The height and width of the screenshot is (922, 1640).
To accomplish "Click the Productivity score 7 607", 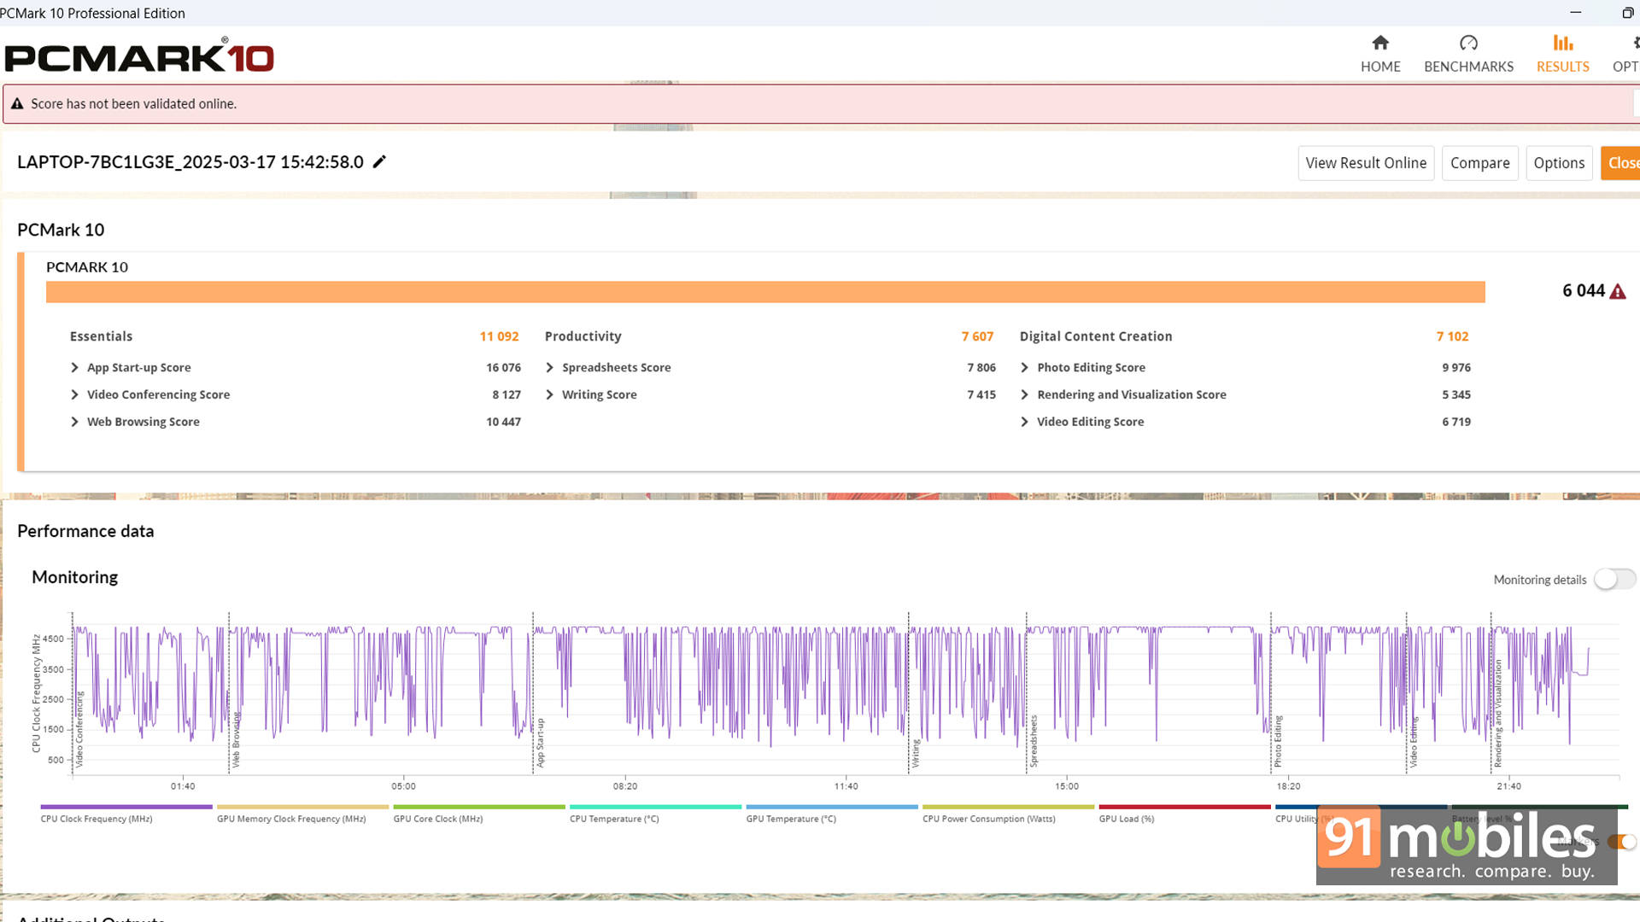I will (977, 336).
